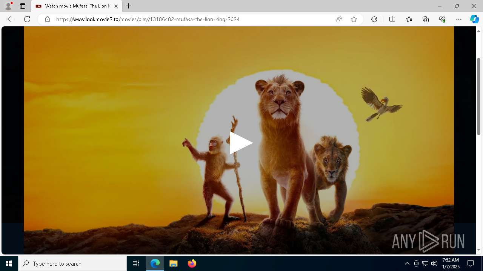The width and height of the screenshot is (483, 271).
Task: Click the page vertical scrollbar thumb
Action: pyautogui.click(x=478, y=96)
